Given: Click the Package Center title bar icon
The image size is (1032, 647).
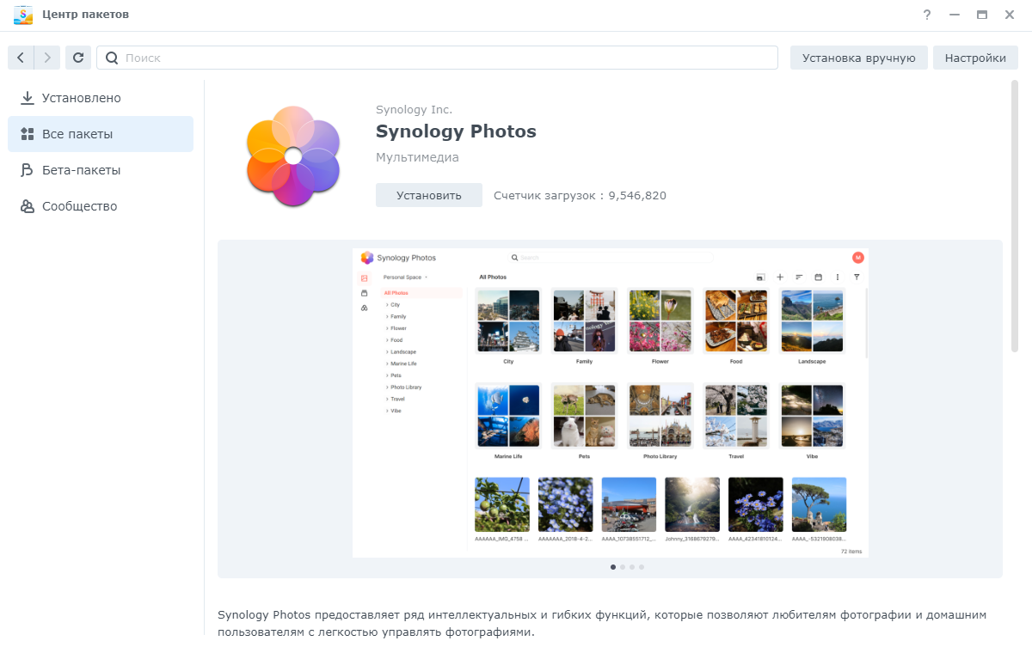Looking at the screenshot, I should click(x=23, y=15).
